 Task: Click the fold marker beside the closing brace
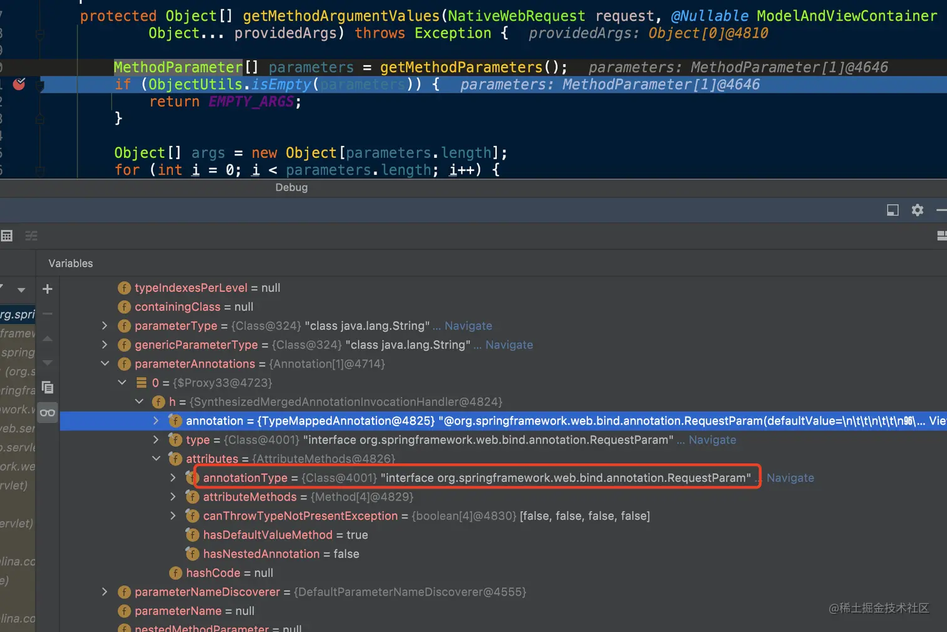coord(40,118)
